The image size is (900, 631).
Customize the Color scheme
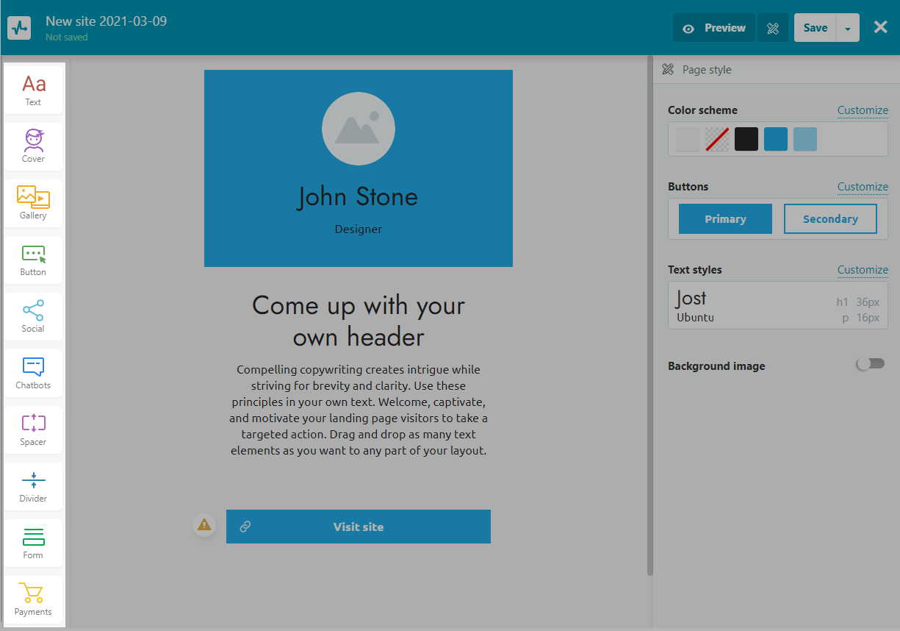point(863,110)
